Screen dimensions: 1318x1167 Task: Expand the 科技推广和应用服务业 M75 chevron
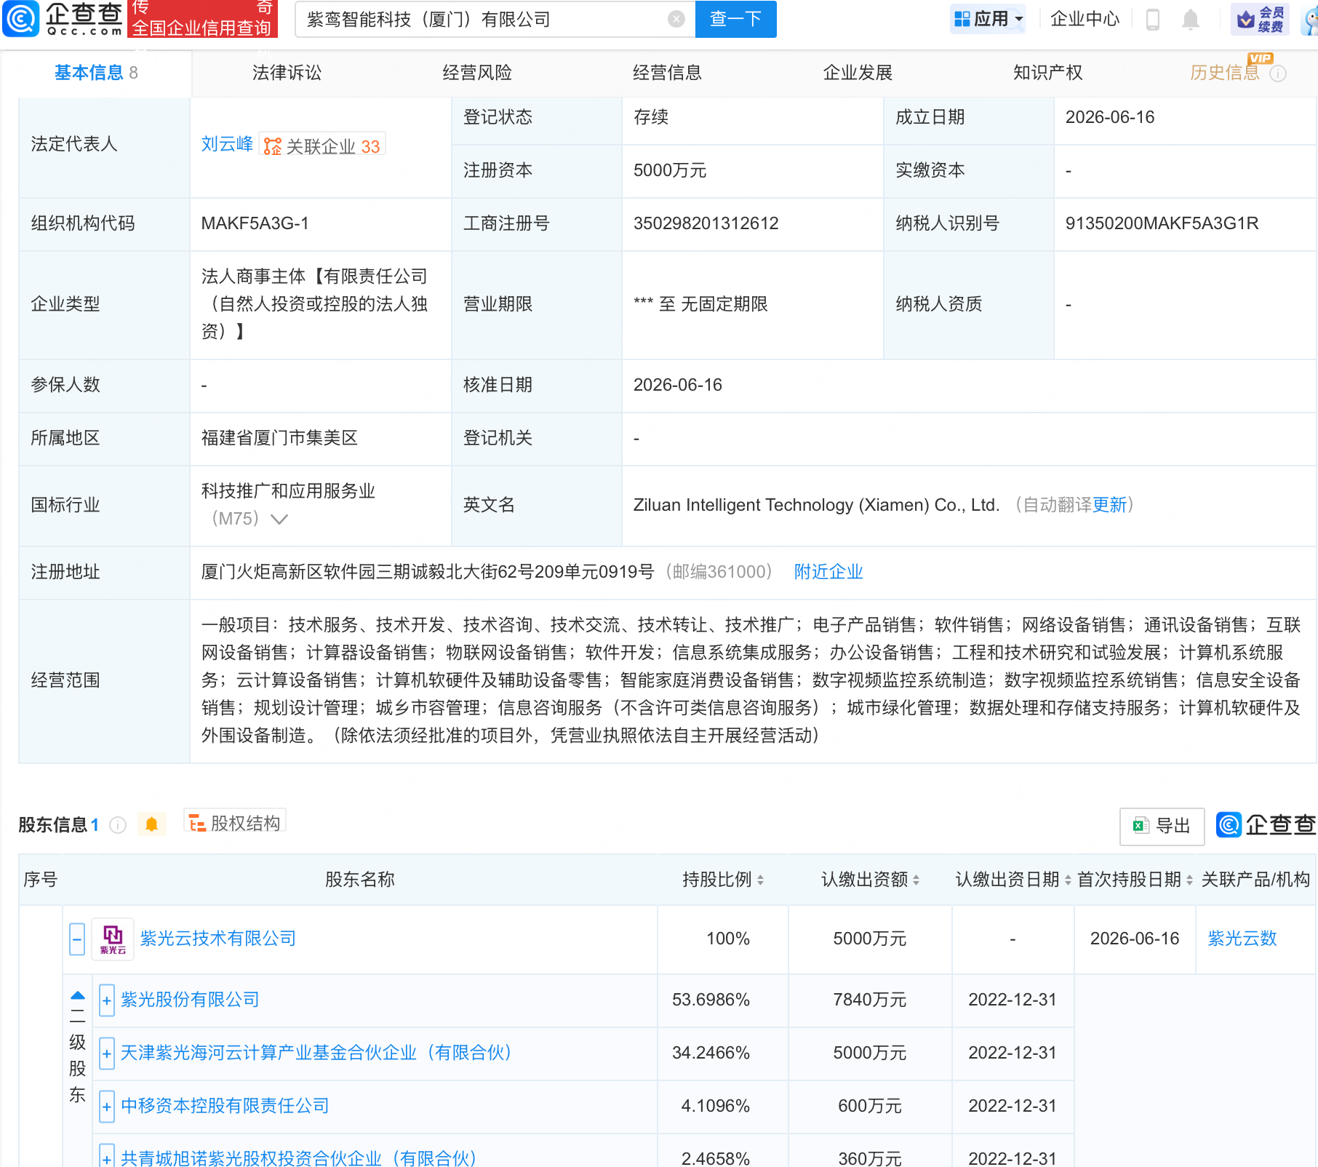coord(279,519)
